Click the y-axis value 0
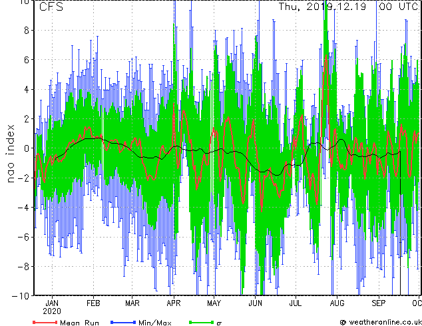This screenshot has height=326, width=422. click(x=27, y=148)
